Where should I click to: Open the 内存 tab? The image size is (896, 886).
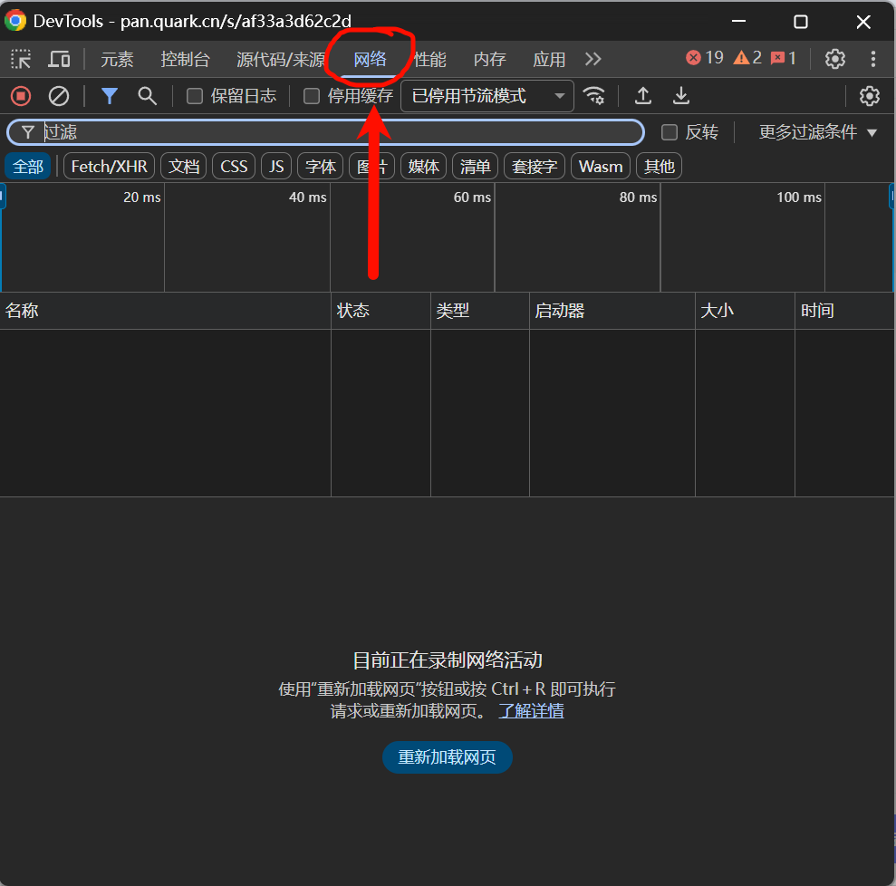click(490, 59)
